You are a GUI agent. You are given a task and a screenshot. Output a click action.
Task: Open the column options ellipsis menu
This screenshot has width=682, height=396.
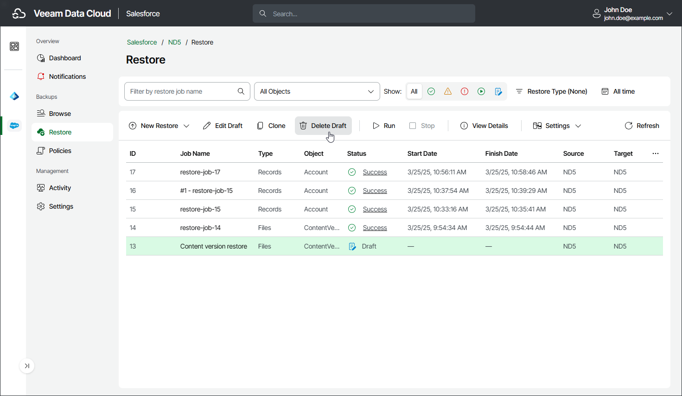coord(656,153)
